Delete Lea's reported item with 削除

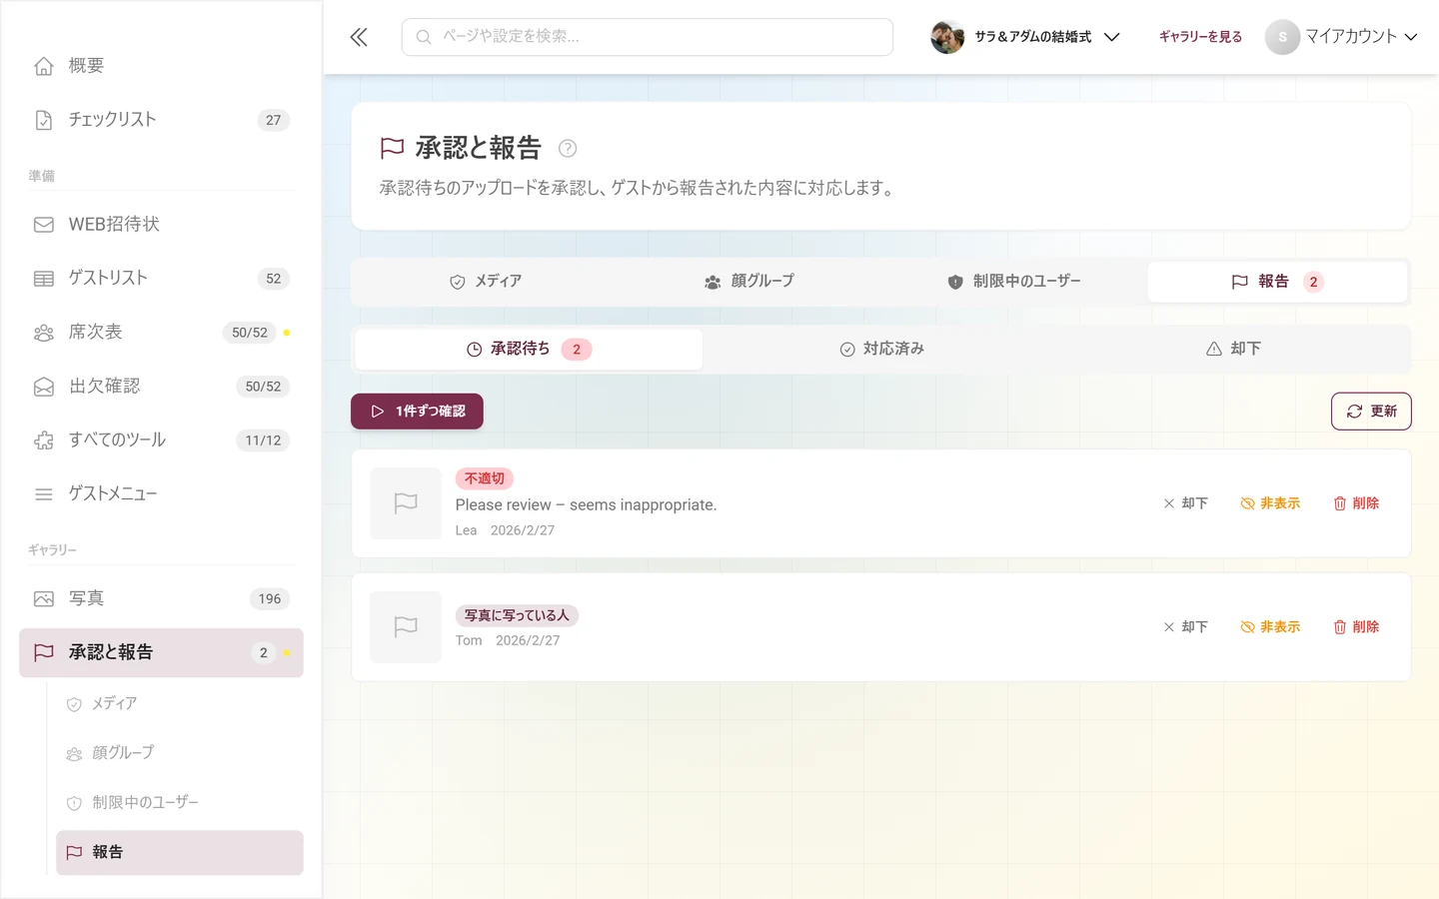point(1356,503)
